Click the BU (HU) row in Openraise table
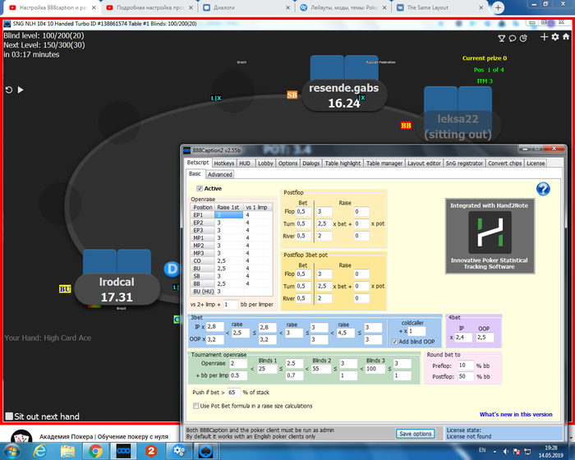Viewport: 575px width, 460px height. (232, 292)
